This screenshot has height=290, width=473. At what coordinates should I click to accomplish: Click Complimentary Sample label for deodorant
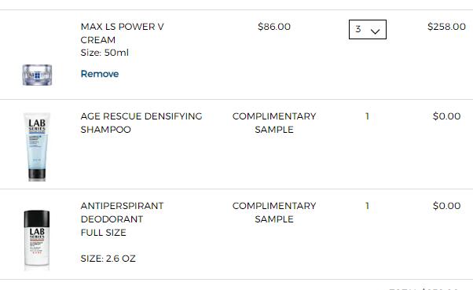[x=274, y=212]
